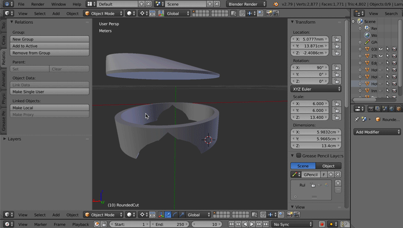The image size is (403, 228).
Task: Enable the Grease Pencil Layers checkbox
Action: 299,156
